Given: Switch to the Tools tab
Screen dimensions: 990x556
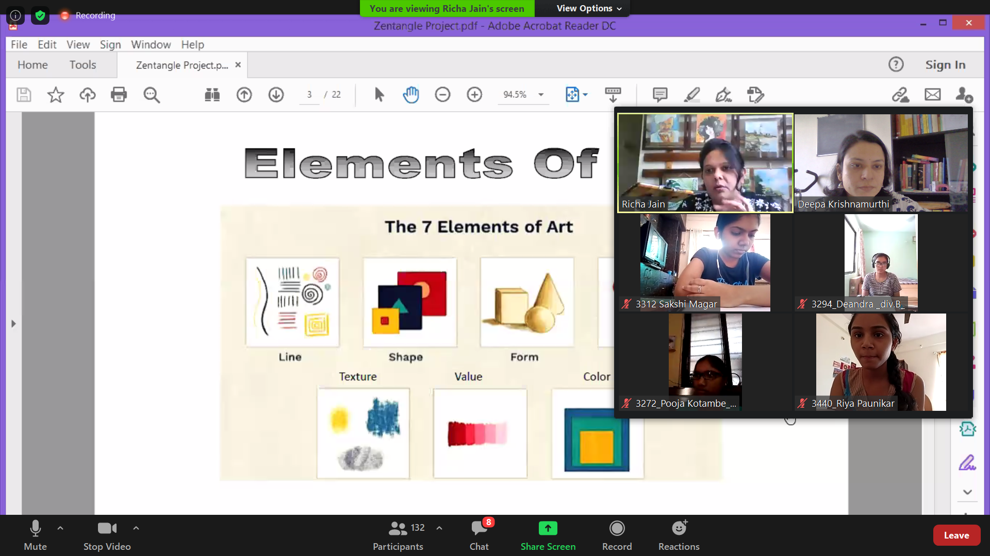Looking at the screenshot, I should tap(82, 65).
